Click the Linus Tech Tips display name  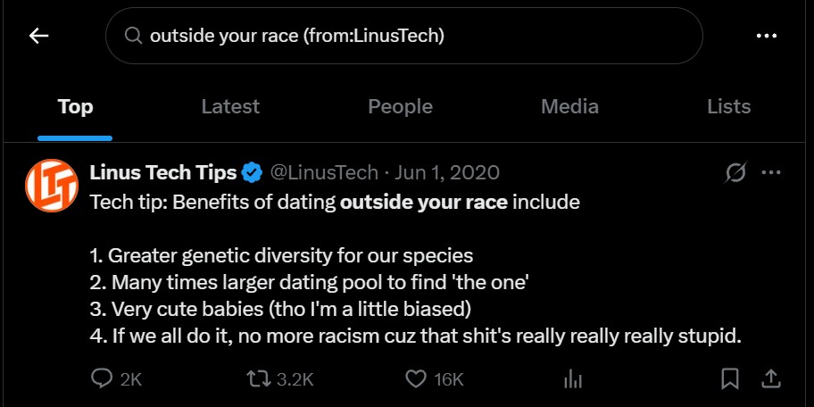coord(163,172)
